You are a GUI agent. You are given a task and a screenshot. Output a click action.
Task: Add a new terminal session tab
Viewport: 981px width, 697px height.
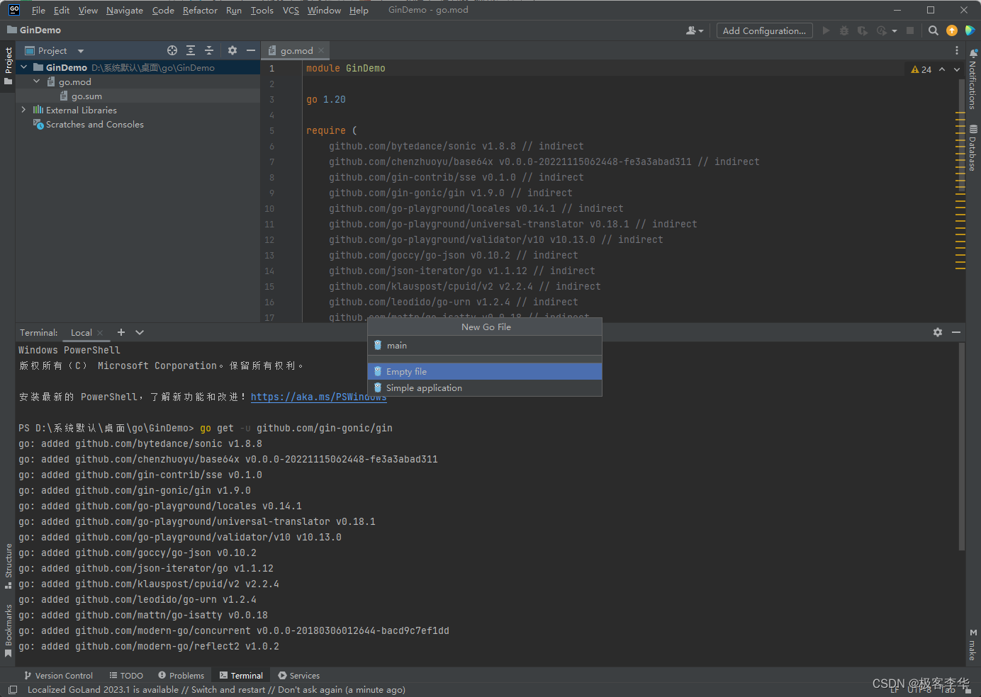tap(121, 332)
